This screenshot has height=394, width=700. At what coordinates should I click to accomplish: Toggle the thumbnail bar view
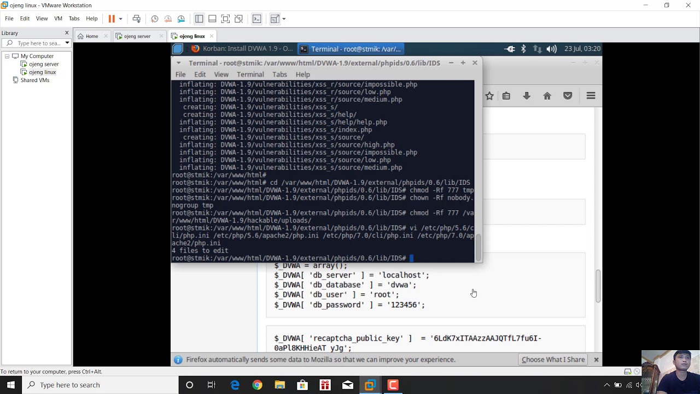[212, 19]
